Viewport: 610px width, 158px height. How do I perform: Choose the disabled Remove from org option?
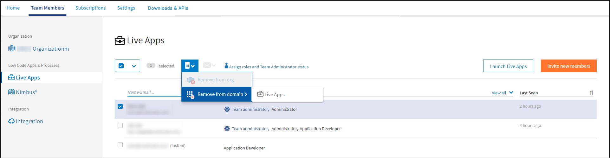click(216, 80)
